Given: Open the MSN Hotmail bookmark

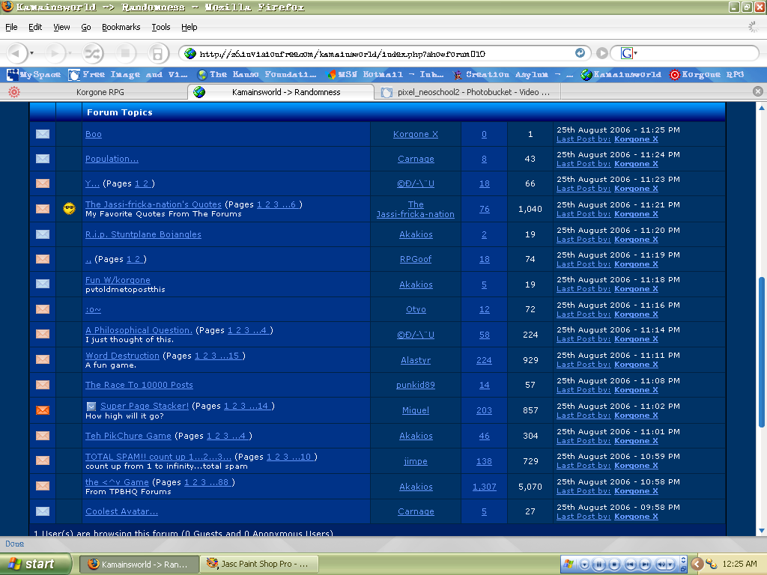Looking at the screenshot, I should (385, 74).
